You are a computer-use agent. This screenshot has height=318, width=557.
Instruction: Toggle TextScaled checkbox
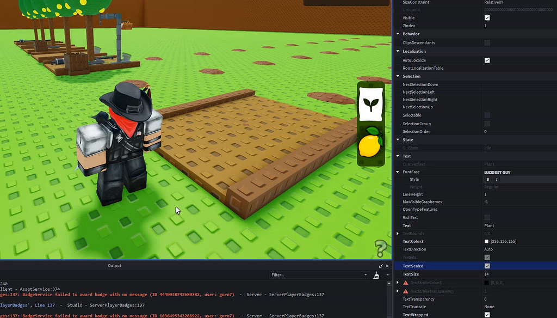click(487, 266)
